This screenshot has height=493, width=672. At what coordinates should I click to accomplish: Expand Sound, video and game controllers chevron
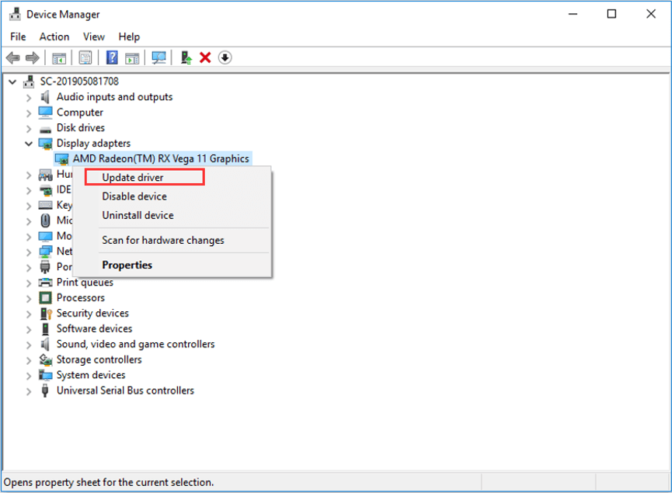tap(29, 345)
